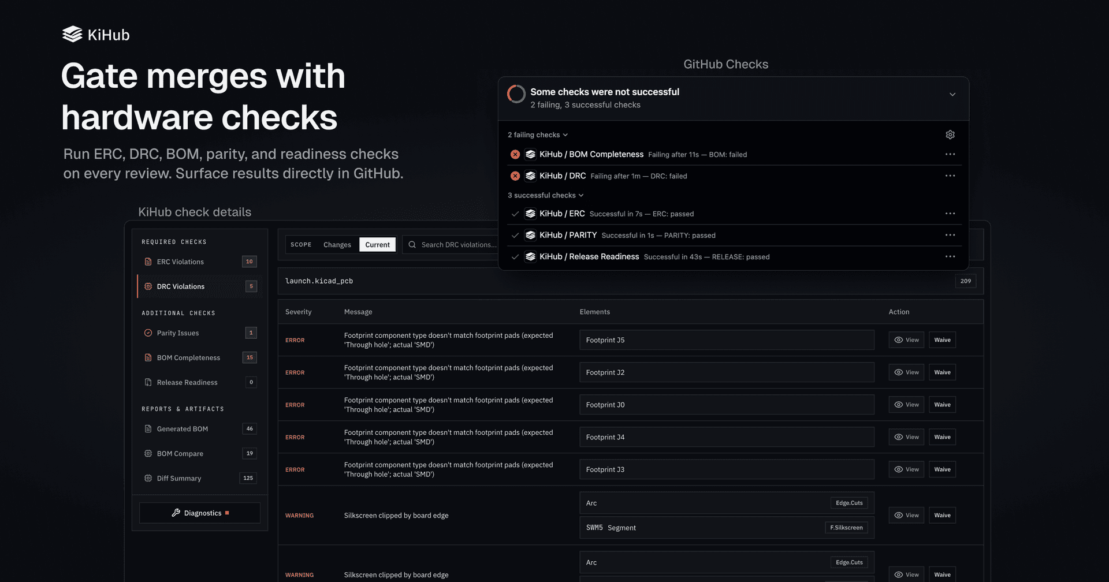Collapse the 2 failing checks group
This screenshot has width=1109, height=582.
pyautogui.click(x=538, y=135)
